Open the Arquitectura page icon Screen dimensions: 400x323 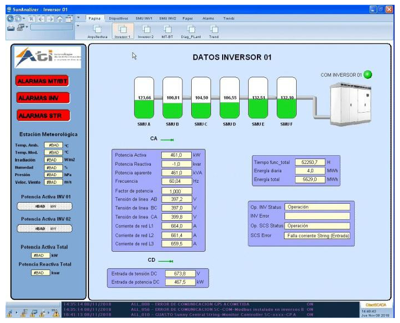[97, 29]
